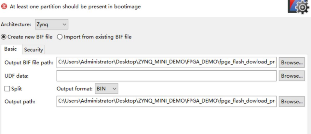The image size is (311, 134).
Task: Browse for the Output BIF file path
Action: tap(292, 62)
